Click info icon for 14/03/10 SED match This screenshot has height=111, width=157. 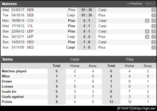(x=154, y=42)
